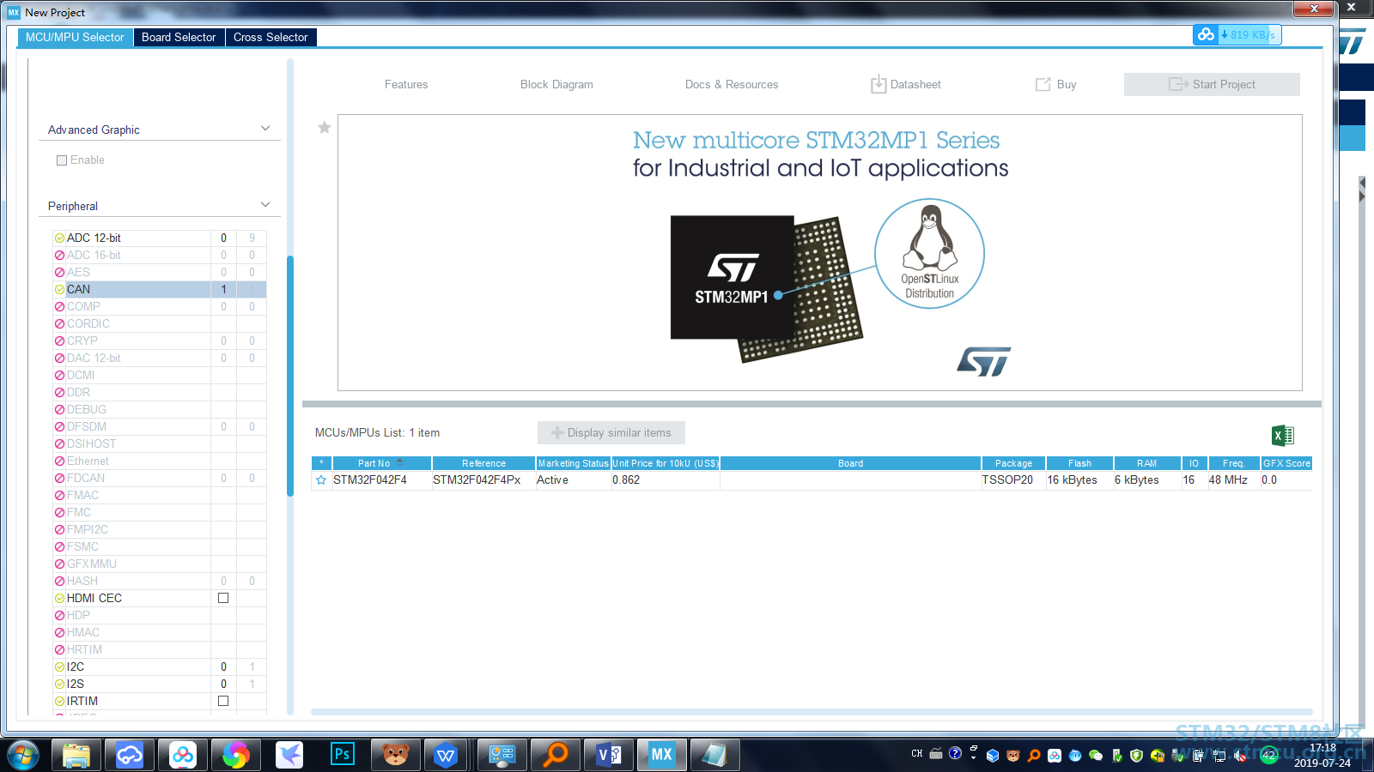1374x772 pixels.
Task: Click the green shield security tray icon
Action: coord(1137,756)
